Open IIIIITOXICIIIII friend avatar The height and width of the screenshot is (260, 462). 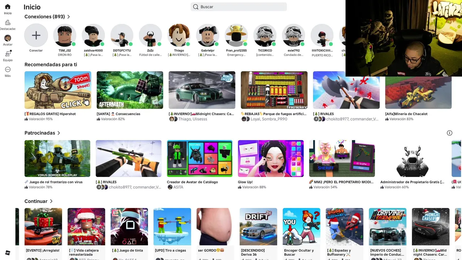click(322, 35)
